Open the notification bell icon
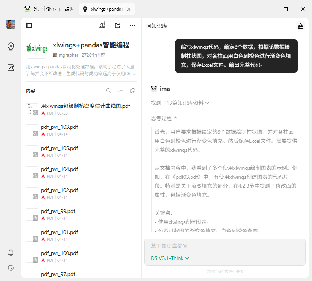The height and width of the screenshot is (281, 312). 10,252
